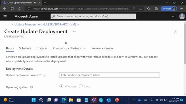Open the browser Collections icon

(156, 9)
